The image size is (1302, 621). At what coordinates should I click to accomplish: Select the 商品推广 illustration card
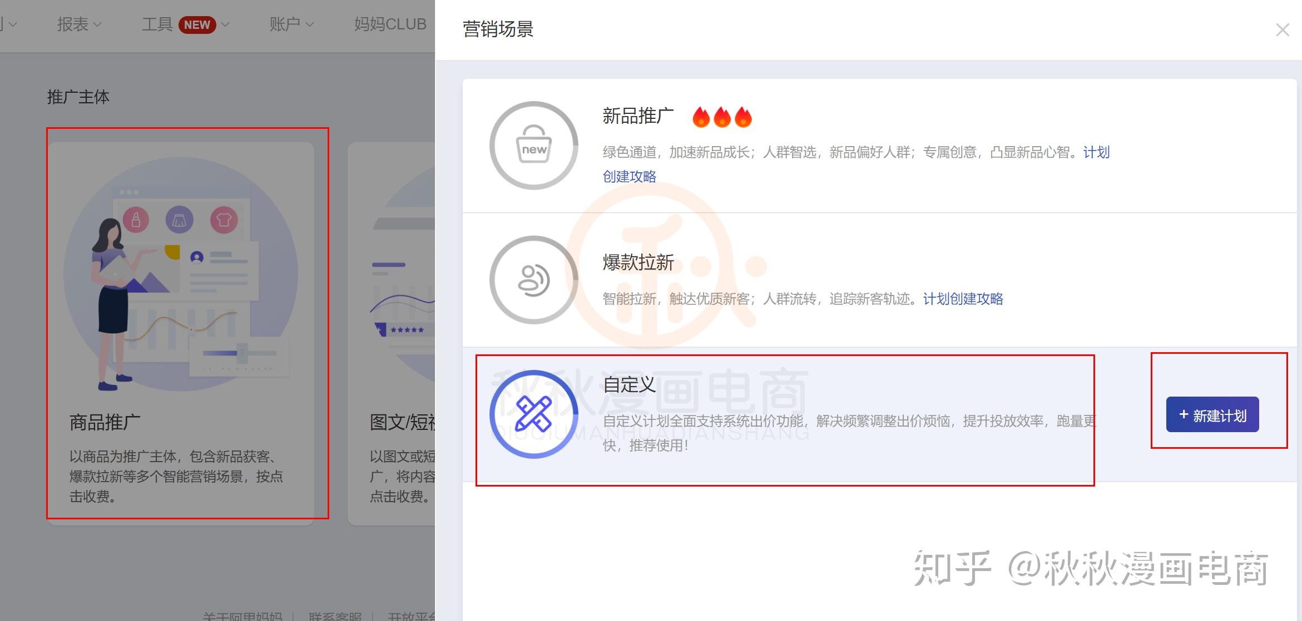(x=181, y=333)
